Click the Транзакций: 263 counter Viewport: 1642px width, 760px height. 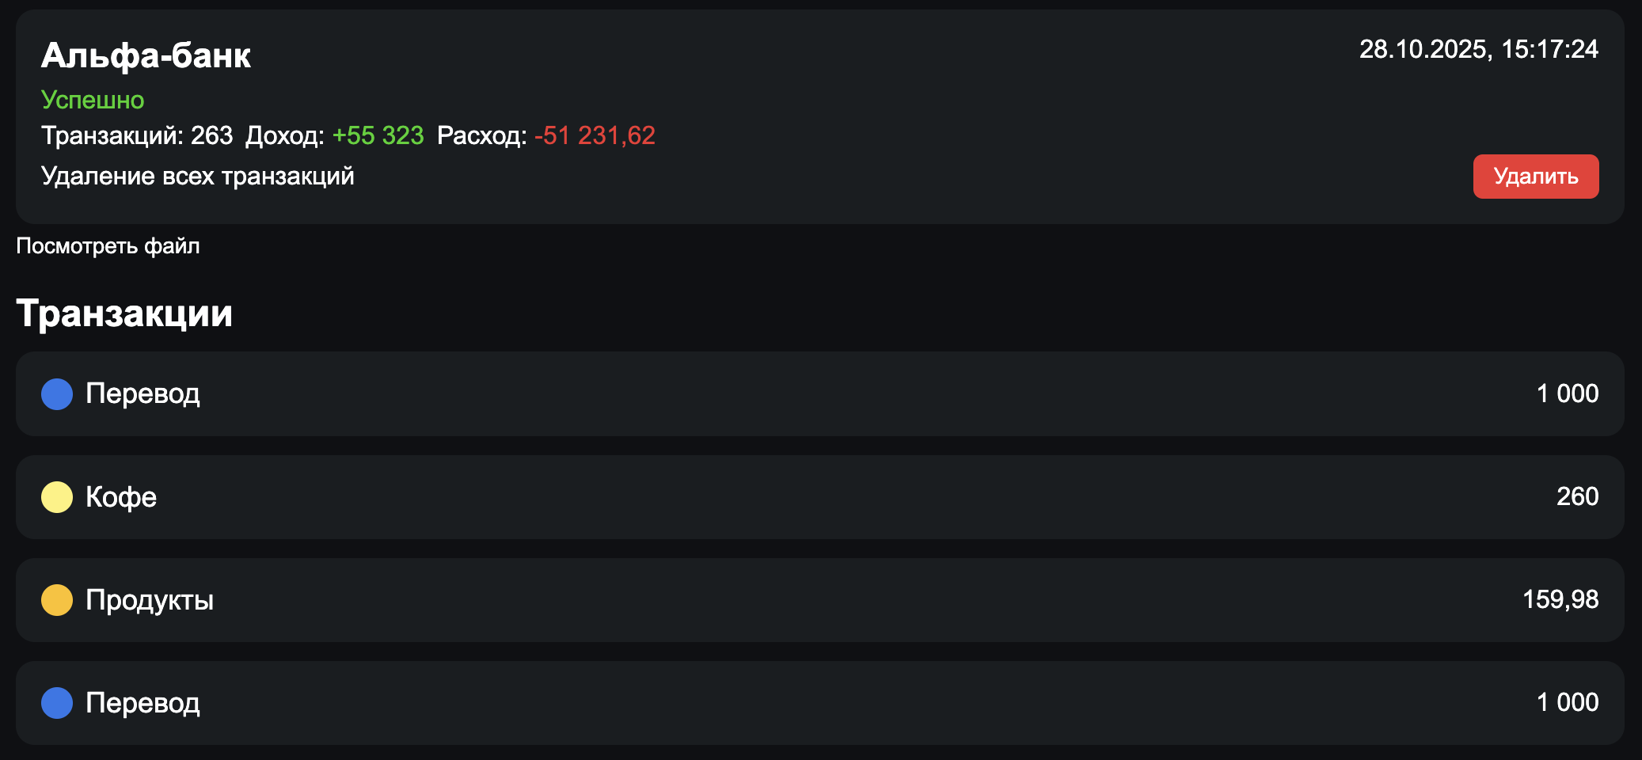point(137,136)
